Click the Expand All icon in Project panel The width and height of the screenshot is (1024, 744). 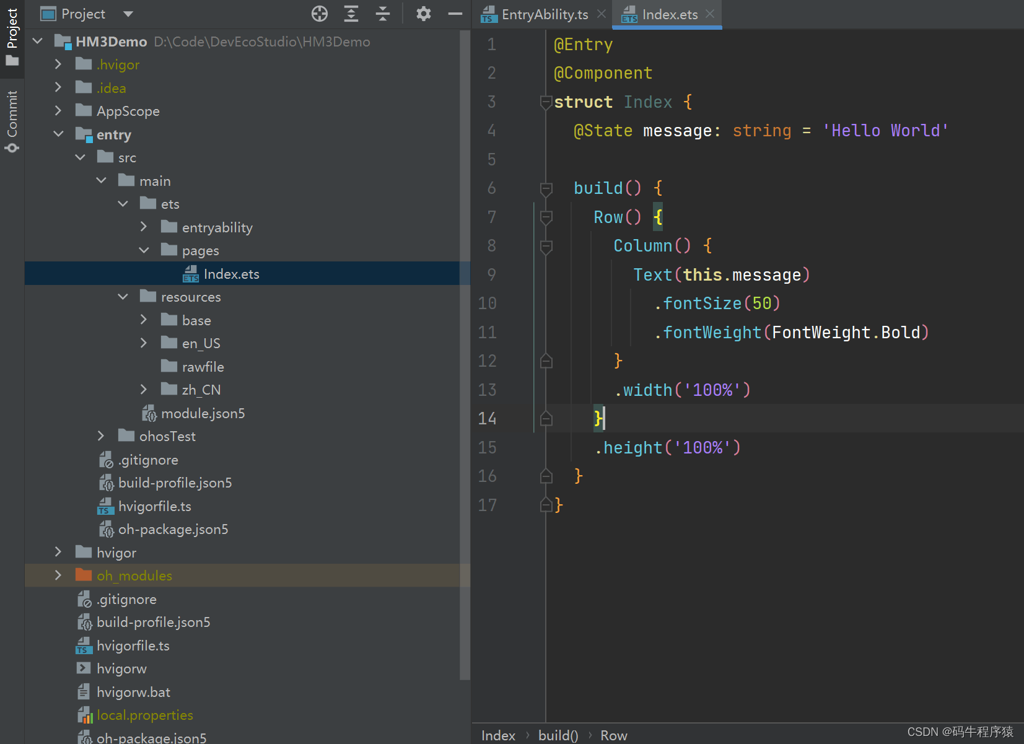click(351, 14)
